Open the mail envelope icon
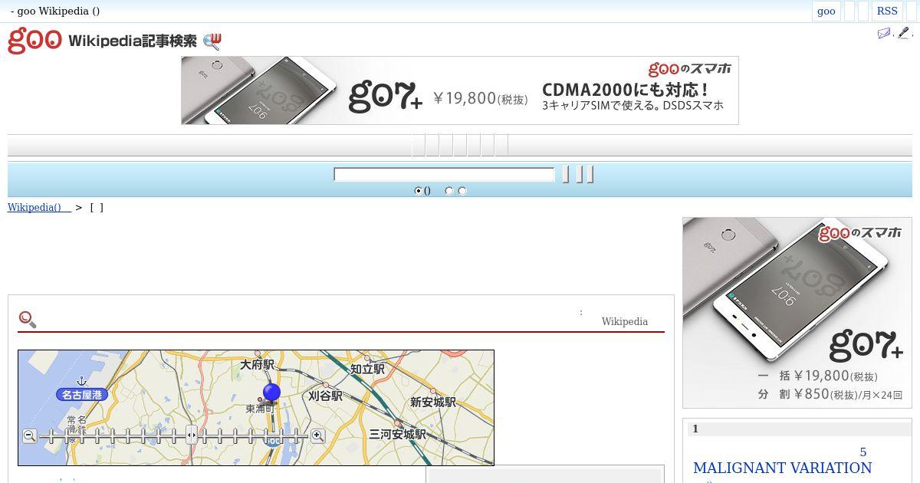 [884, 33]
